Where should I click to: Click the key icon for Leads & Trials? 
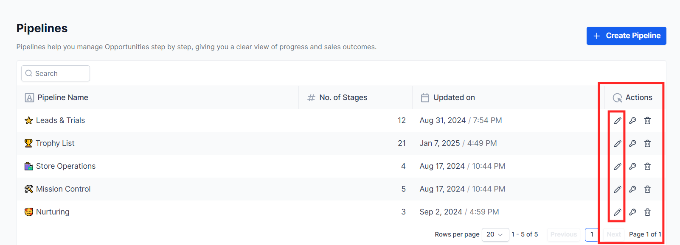pos(632,121)
